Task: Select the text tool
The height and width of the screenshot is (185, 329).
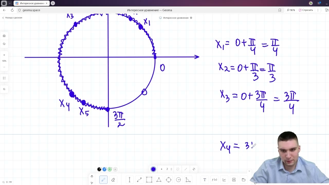Action: point(205,180)
